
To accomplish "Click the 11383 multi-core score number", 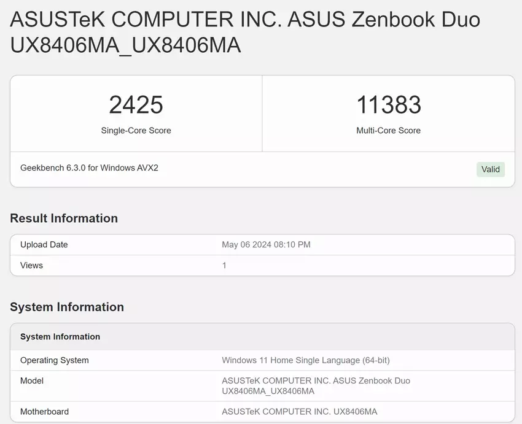I will point(388,105).
